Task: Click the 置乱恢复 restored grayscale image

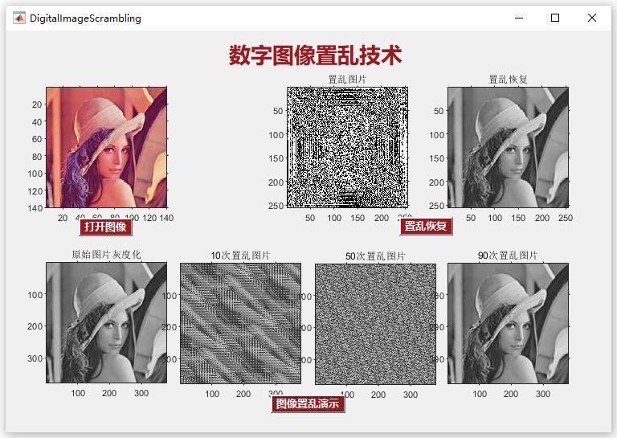Action: click(508, 147)
